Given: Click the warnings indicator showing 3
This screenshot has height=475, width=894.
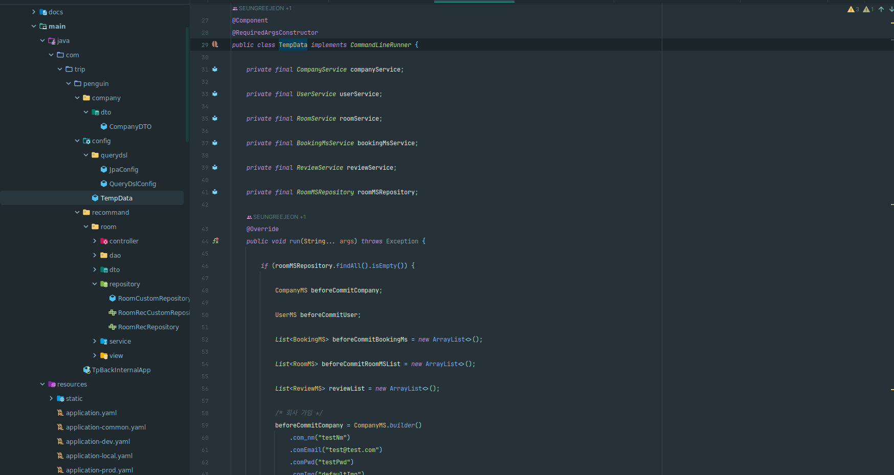Looking at the screenshot, I should pos(853,9).
